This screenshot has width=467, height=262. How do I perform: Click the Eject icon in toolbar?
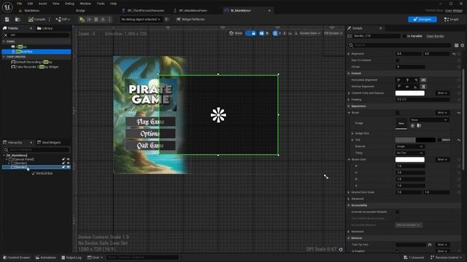coord(103,20)
